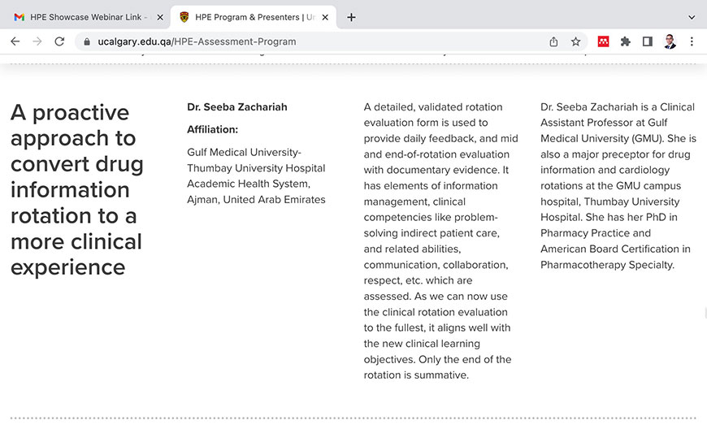Click 'Gulf Medical University-' affiliation text
The image size is (707, 442).
(244, 153)
